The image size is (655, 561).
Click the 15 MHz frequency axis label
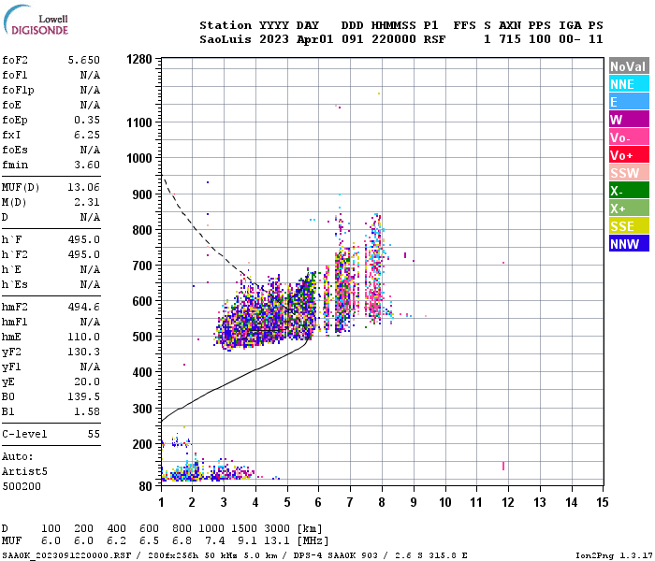[603, 502]
